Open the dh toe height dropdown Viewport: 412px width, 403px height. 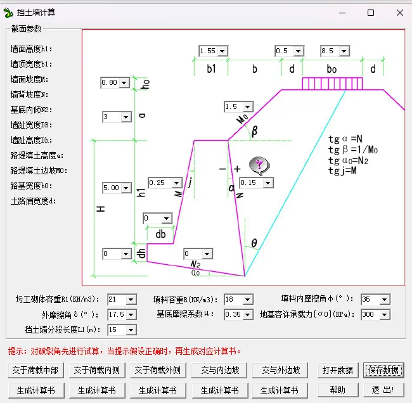pos(126,254)
